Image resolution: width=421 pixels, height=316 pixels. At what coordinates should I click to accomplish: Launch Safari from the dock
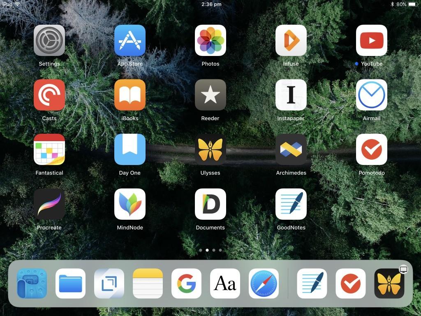(264, 283)
